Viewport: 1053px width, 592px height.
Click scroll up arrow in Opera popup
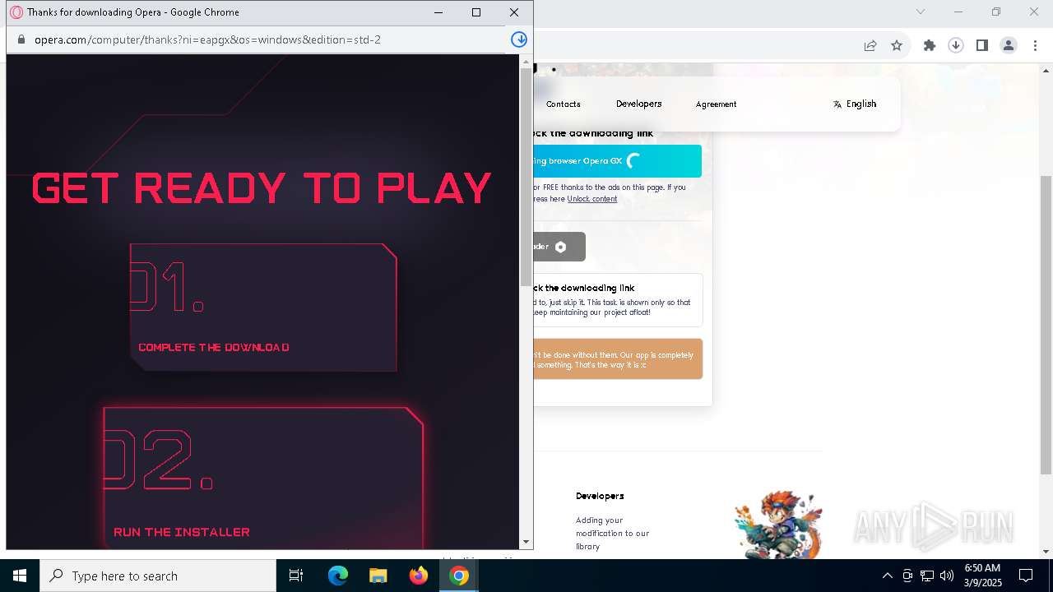tap(526, 62)
